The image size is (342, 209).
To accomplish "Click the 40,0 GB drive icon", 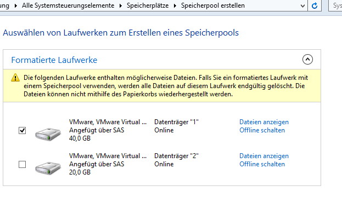I will pyautogui.click(x=48, y=134).
